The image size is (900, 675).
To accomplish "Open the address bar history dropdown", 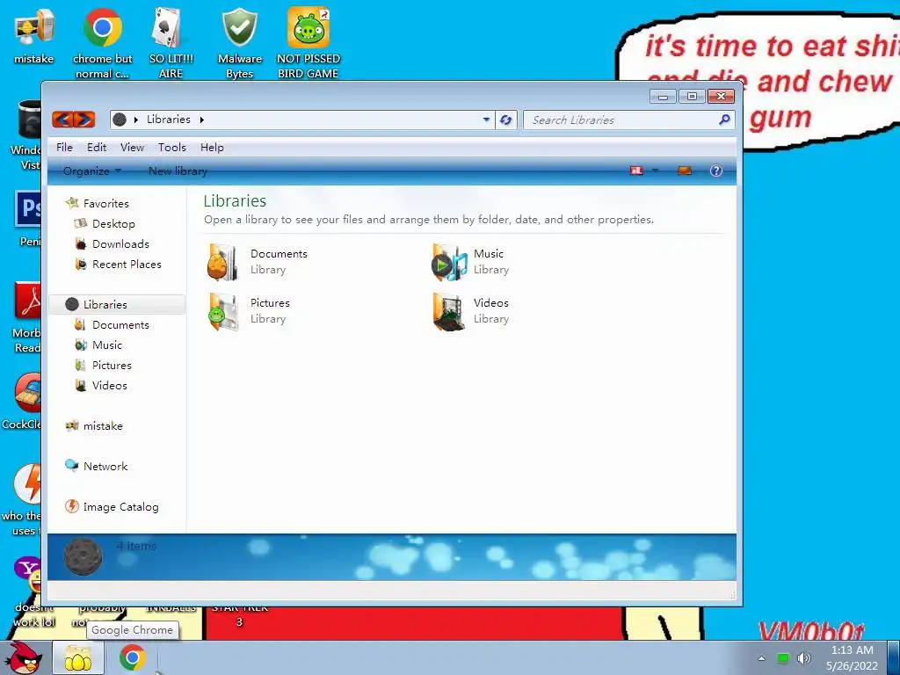I will coord(486,120).
